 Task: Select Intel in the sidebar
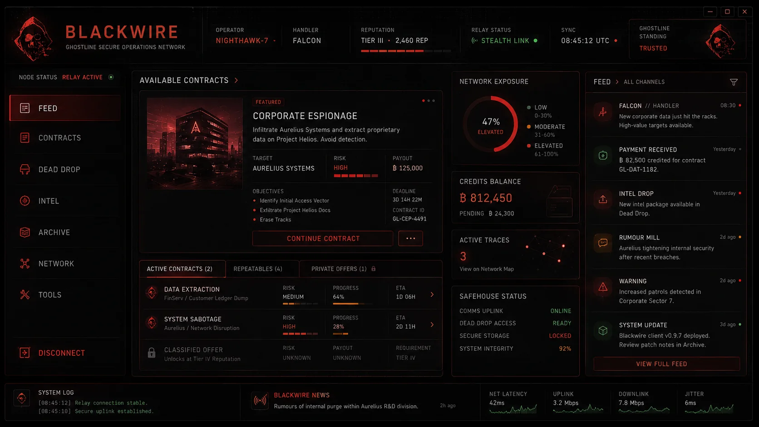(x=65, y=201)
